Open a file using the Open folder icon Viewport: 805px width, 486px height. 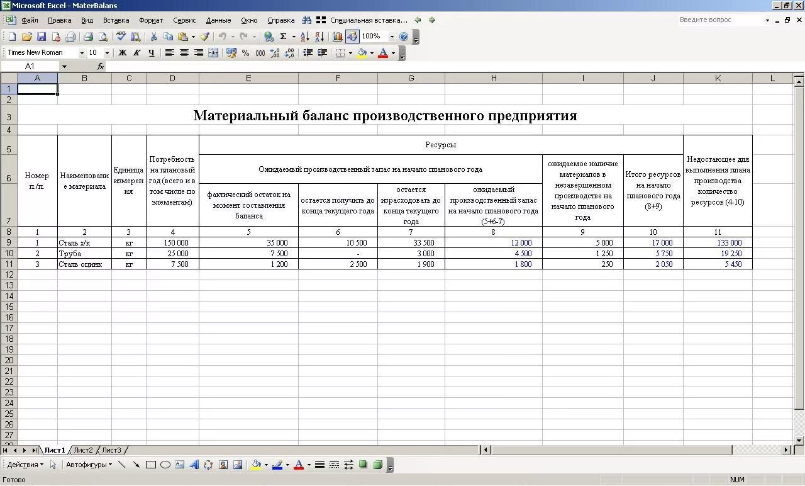tap(27, 37)
